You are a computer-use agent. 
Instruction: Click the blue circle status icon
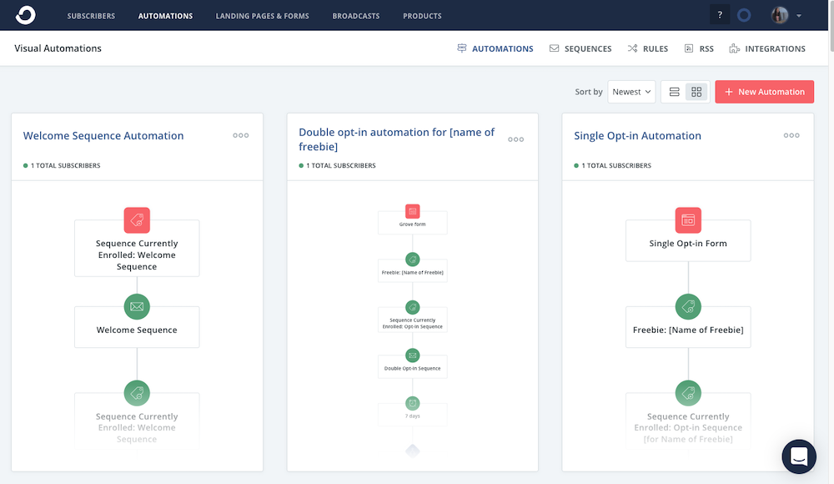(x=745, y=15)
